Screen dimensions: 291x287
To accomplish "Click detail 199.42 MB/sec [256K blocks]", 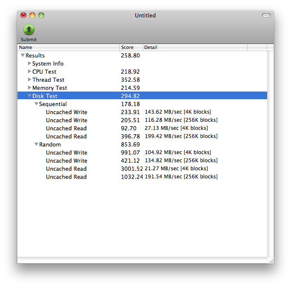I will click(181, 136).
